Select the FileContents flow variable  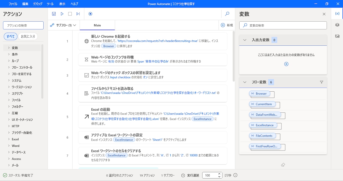click(x=262, y=136)
